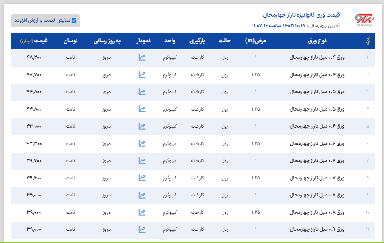Click the chart icon in row 6
The image size is (384, 243).
(142, 143)
